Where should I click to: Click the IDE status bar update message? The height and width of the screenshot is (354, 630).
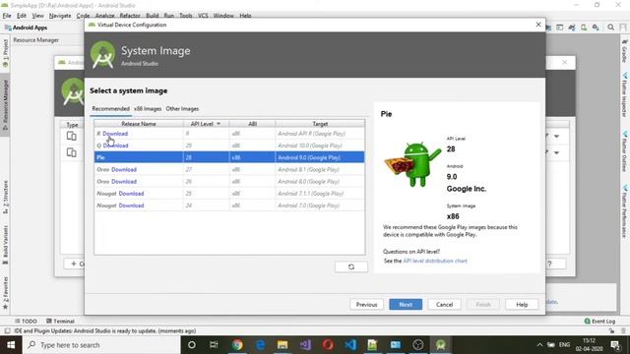105,331
